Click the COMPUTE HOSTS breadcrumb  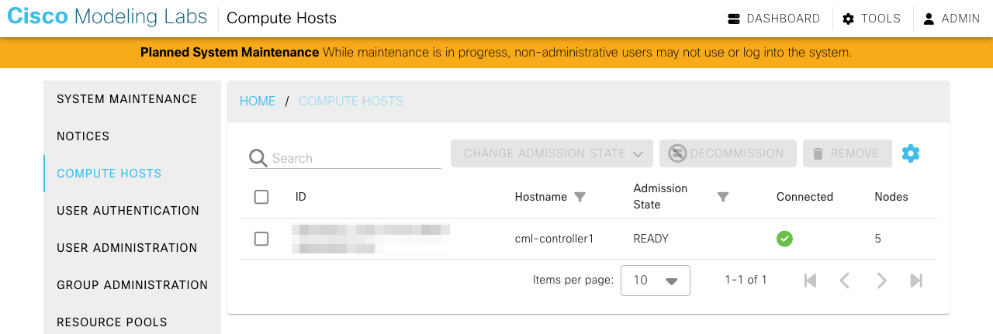point(351,102)
